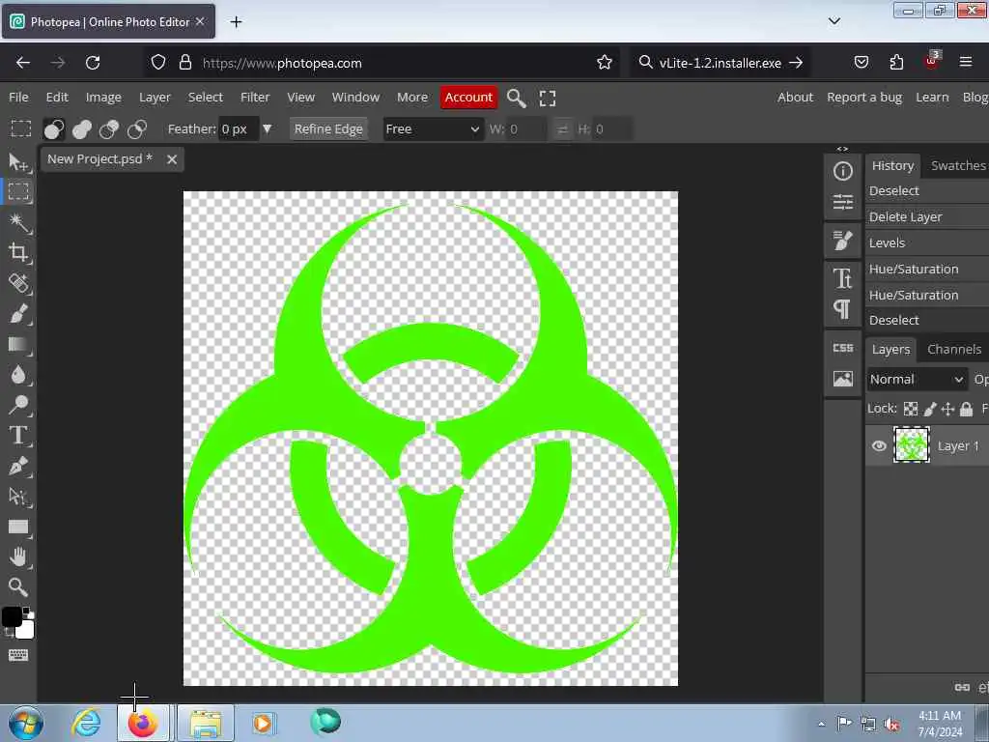Open the Layer menu
The image size is (989, 742).
155,98
